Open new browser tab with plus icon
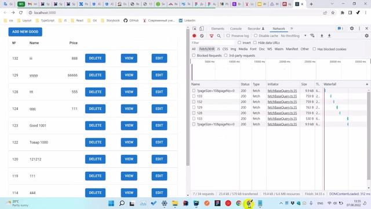 (311, 4)
